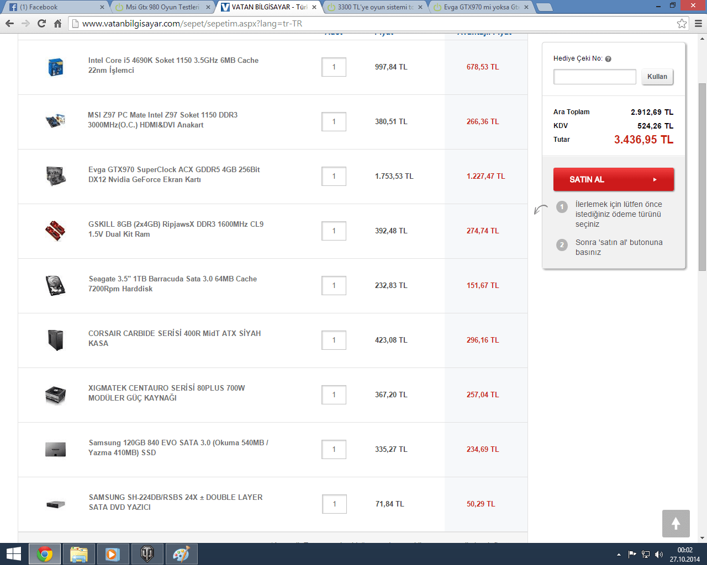Open the Xigmatek Centauro 700W product link
This screenshot has width=707, height=565.
click(167, 393)
